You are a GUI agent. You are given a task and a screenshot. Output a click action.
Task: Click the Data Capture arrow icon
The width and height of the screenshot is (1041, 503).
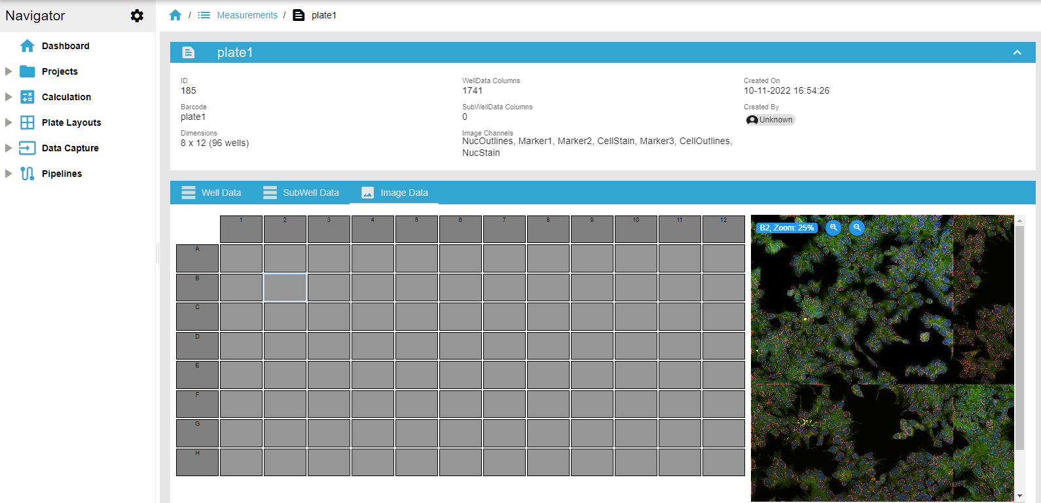pos(27,148)
